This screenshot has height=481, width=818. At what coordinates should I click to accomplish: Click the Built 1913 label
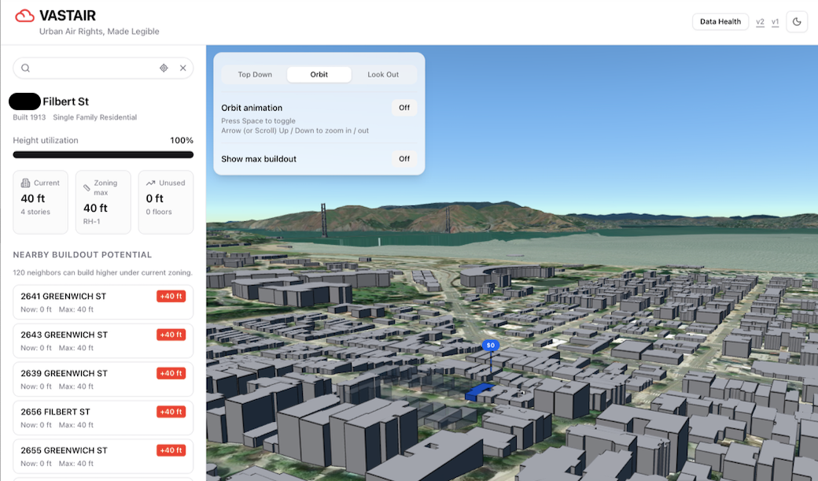(29, 117)
